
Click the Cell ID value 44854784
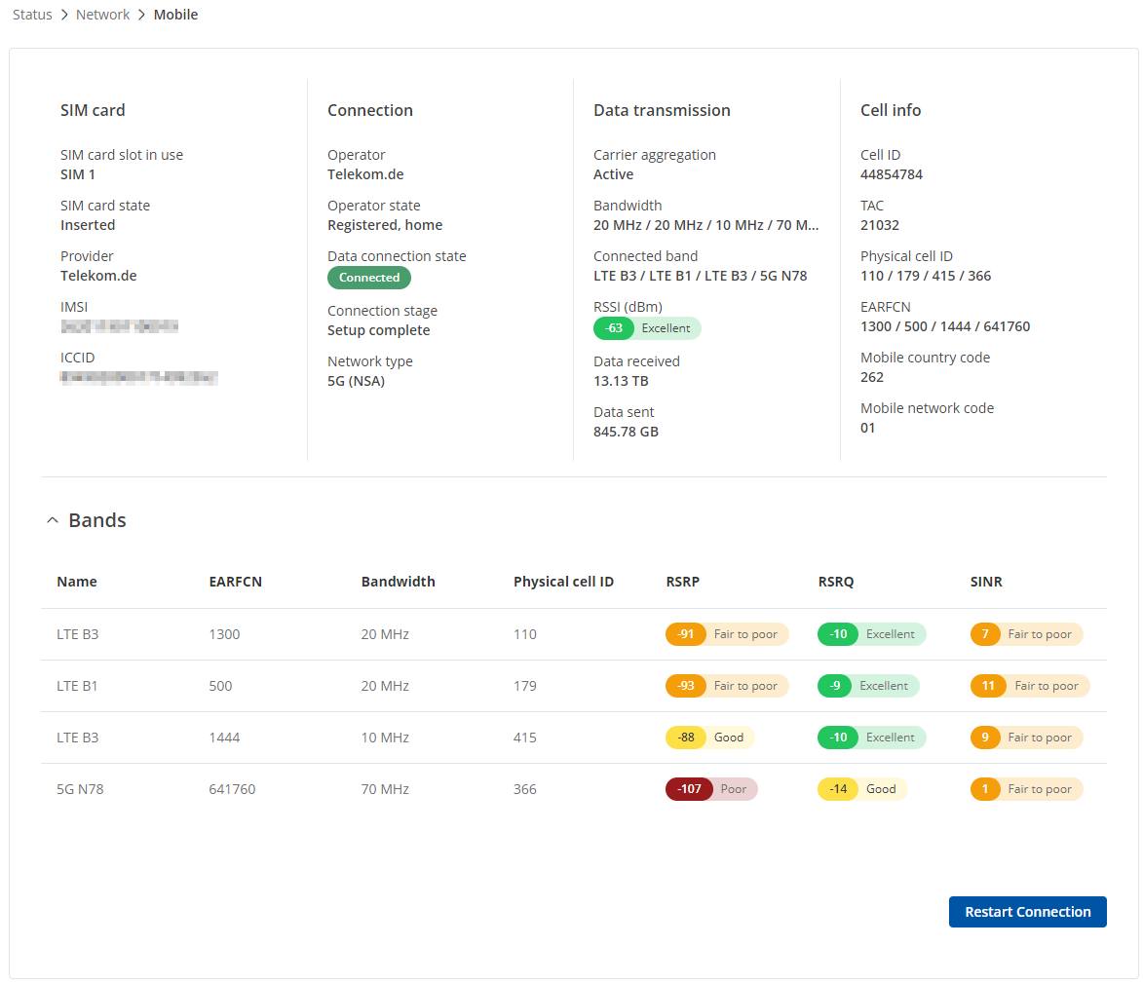click(891, 174)
